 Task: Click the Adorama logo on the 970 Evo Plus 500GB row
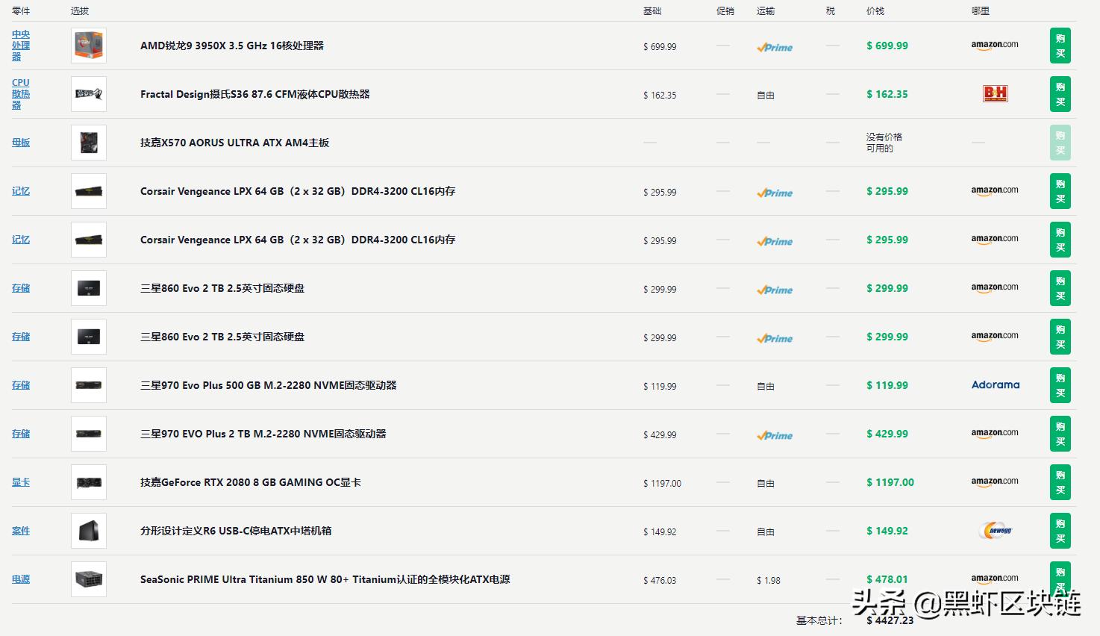996,384
